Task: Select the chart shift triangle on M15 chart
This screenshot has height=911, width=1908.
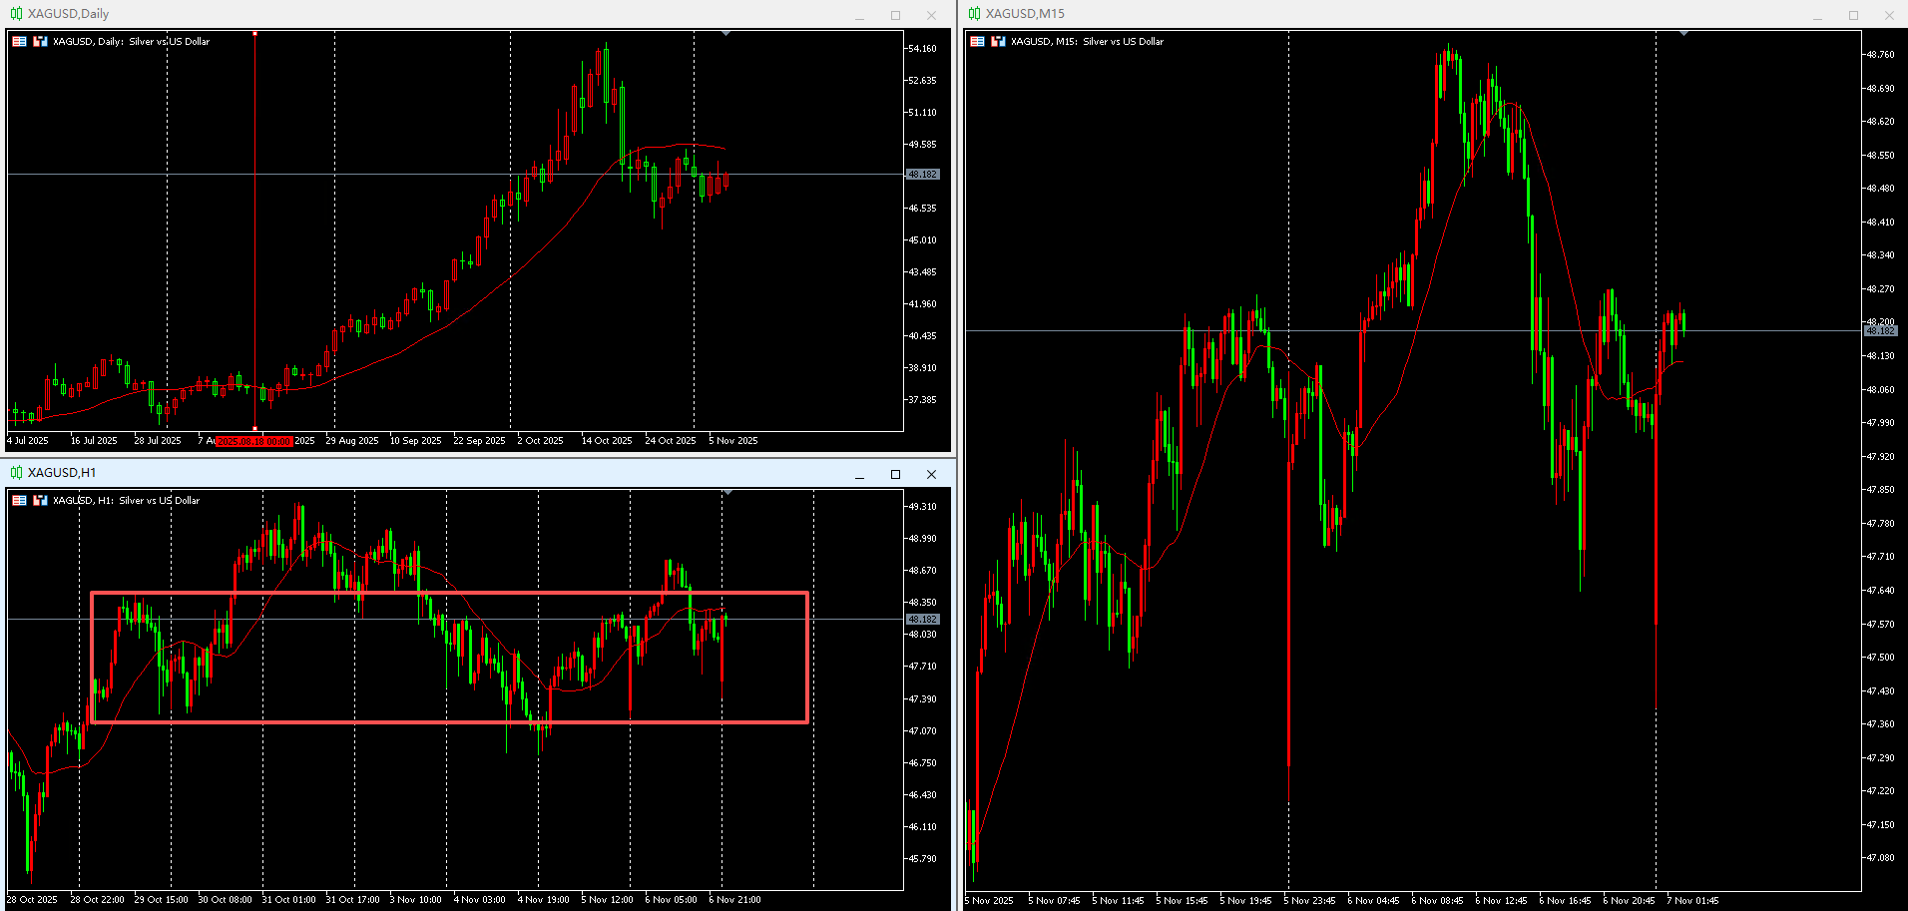Action: (x=1684, y=34)
